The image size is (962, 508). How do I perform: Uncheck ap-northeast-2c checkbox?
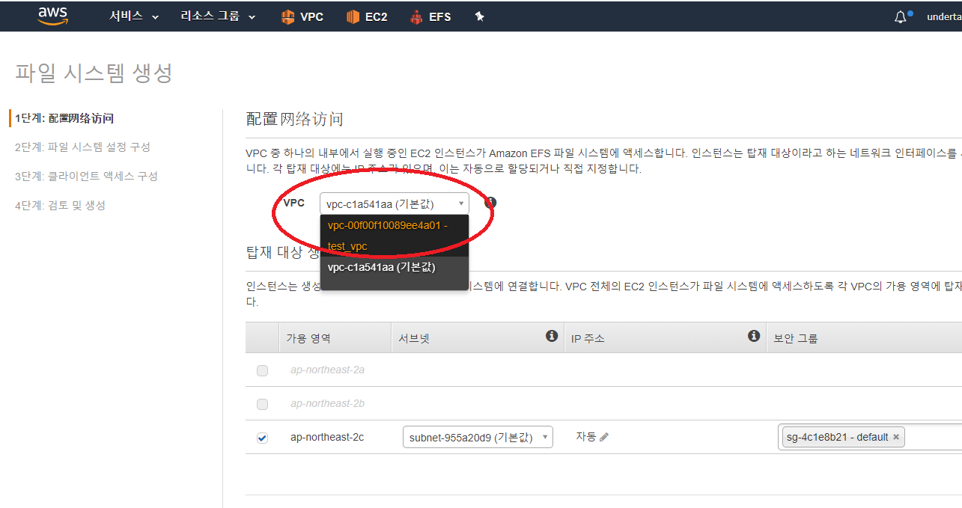click(262, 438)
